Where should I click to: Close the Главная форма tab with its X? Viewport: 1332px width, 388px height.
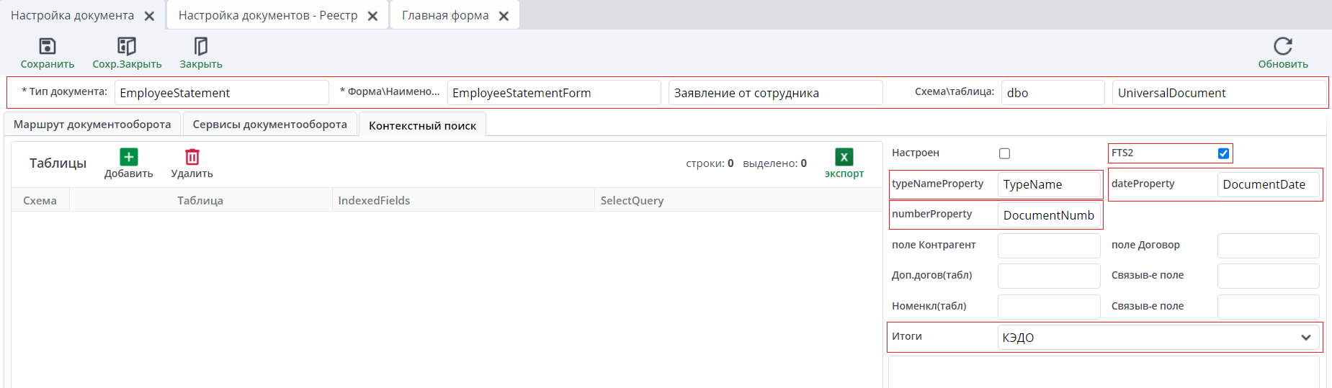504,16
